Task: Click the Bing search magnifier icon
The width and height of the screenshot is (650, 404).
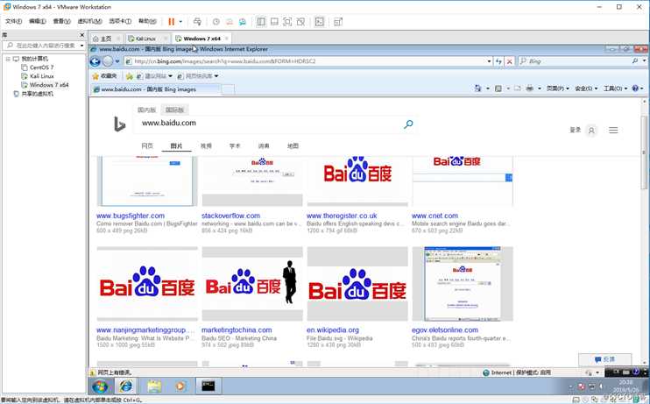Action: (x=408, y=124)
